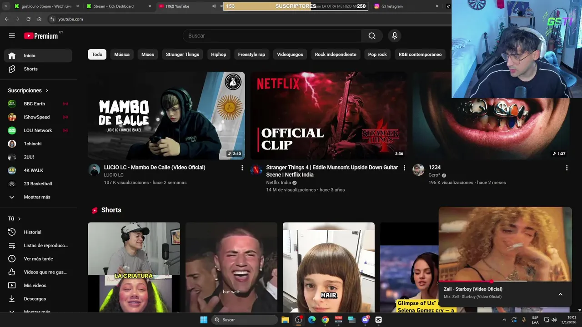
Task: Open options menu for 1234 video
Action: point(567,168)
